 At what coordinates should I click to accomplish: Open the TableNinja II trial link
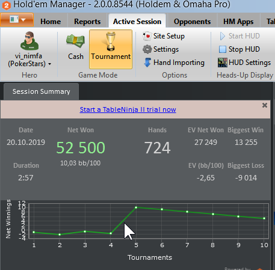point(128,109)
